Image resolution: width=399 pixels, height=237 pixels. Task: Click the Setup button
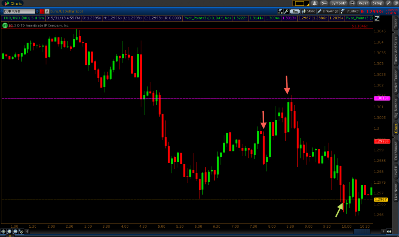377,3
